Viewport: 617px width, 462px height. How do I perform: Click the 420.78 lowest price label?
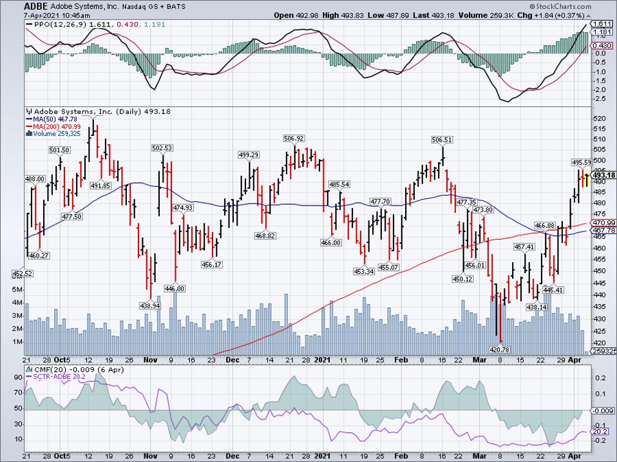[500, 349]
